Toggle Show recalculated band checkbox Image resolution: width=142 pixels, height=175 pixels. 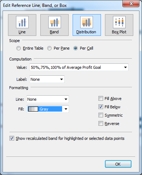pos(12,138)
